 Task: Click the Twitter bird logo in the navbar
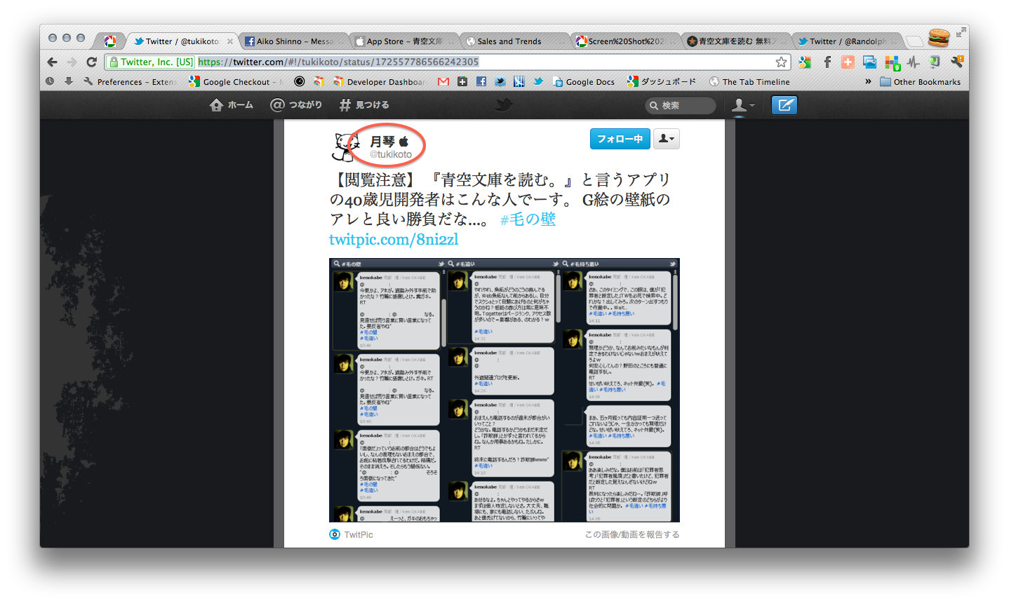(x=504, y=105)
